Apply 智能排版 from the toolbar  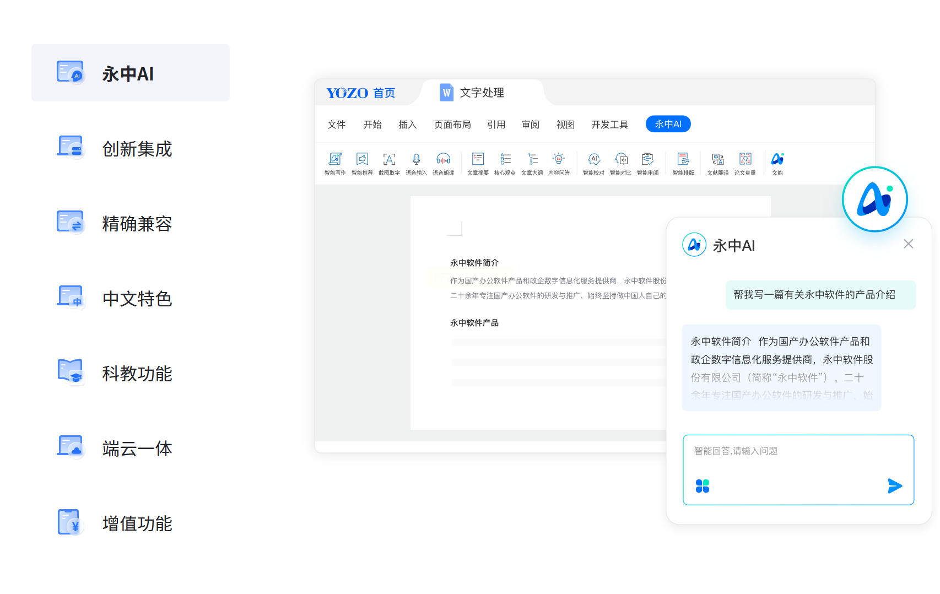[683, 164]
